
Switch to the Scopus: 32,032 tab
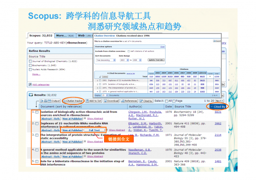(x=41, y=35)
